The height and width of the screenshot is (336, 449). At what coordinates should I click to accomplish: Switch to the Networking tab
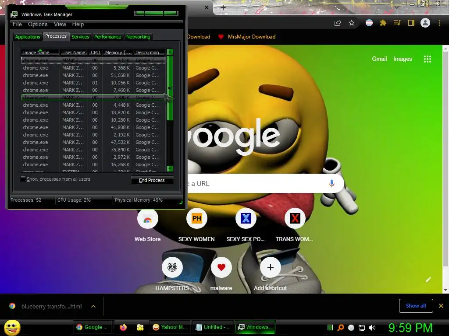pyautogui.click(x=138, y=37)
